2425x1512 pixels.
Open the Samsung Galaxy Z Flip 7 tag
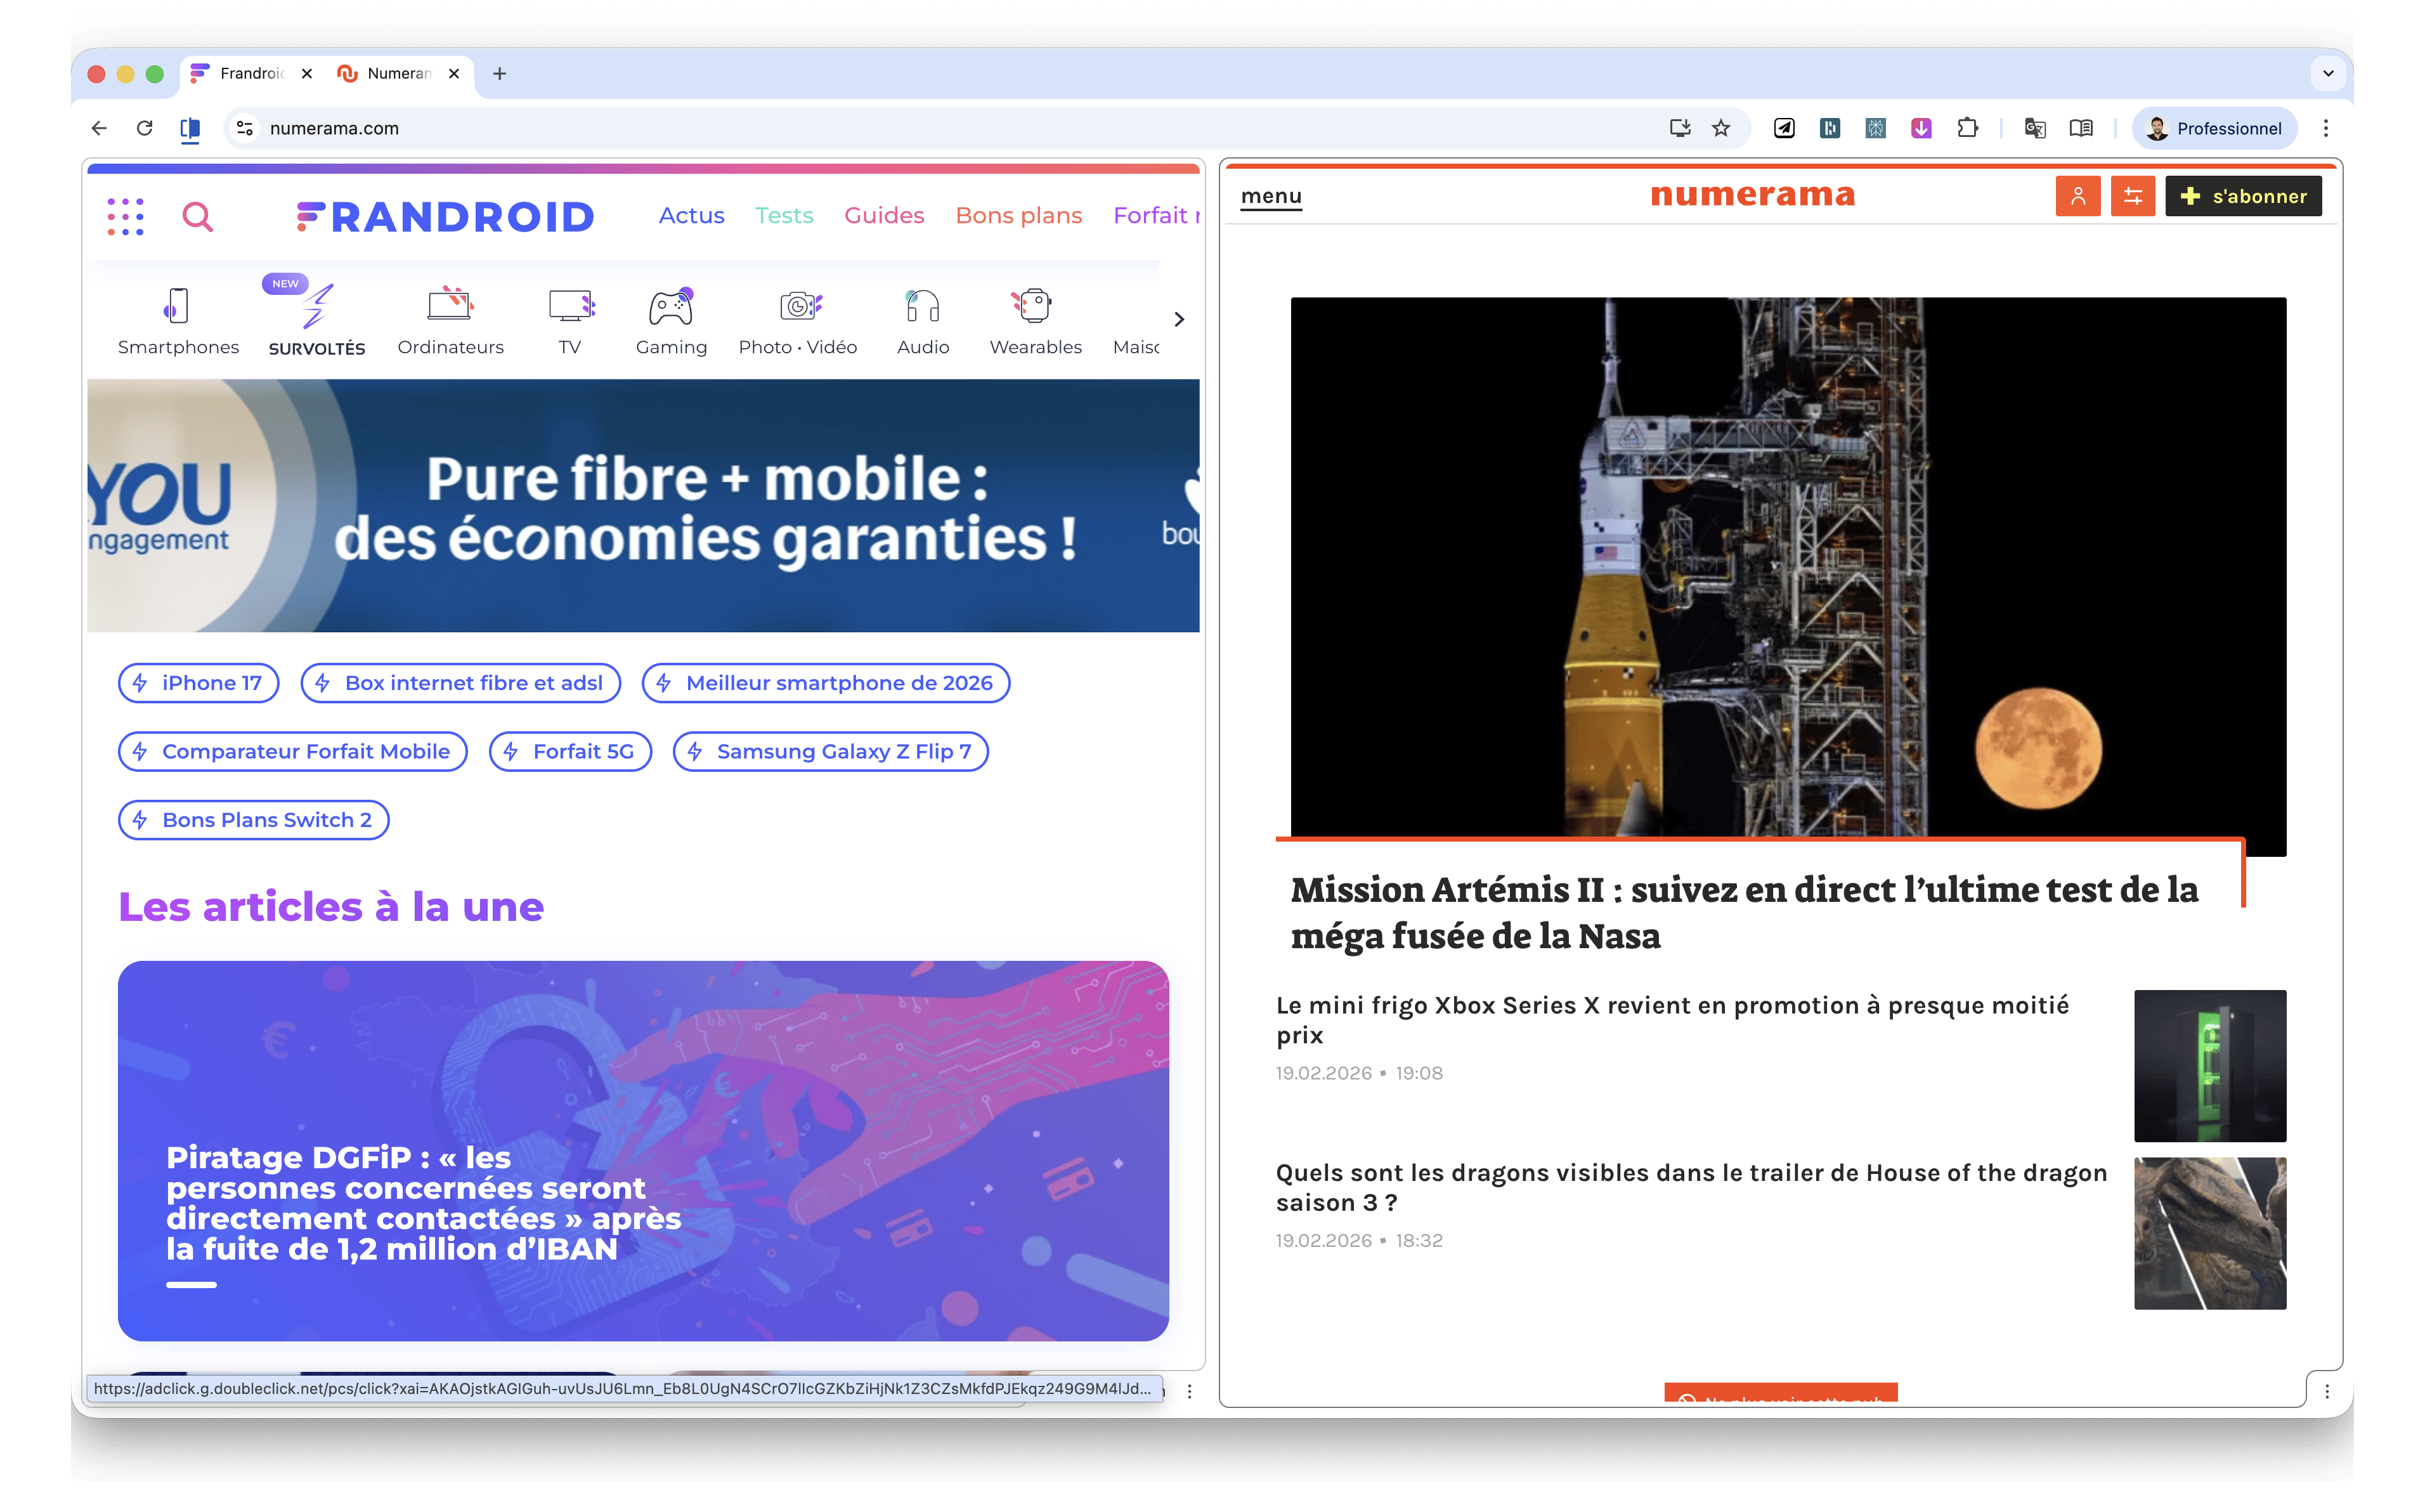click(829, 751)
